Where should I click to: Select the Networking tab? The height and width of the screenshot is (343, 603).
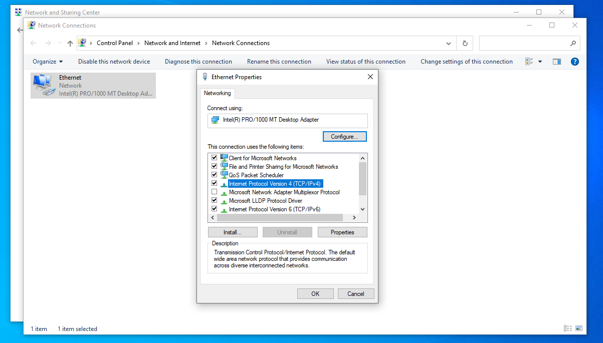(217, 93)
